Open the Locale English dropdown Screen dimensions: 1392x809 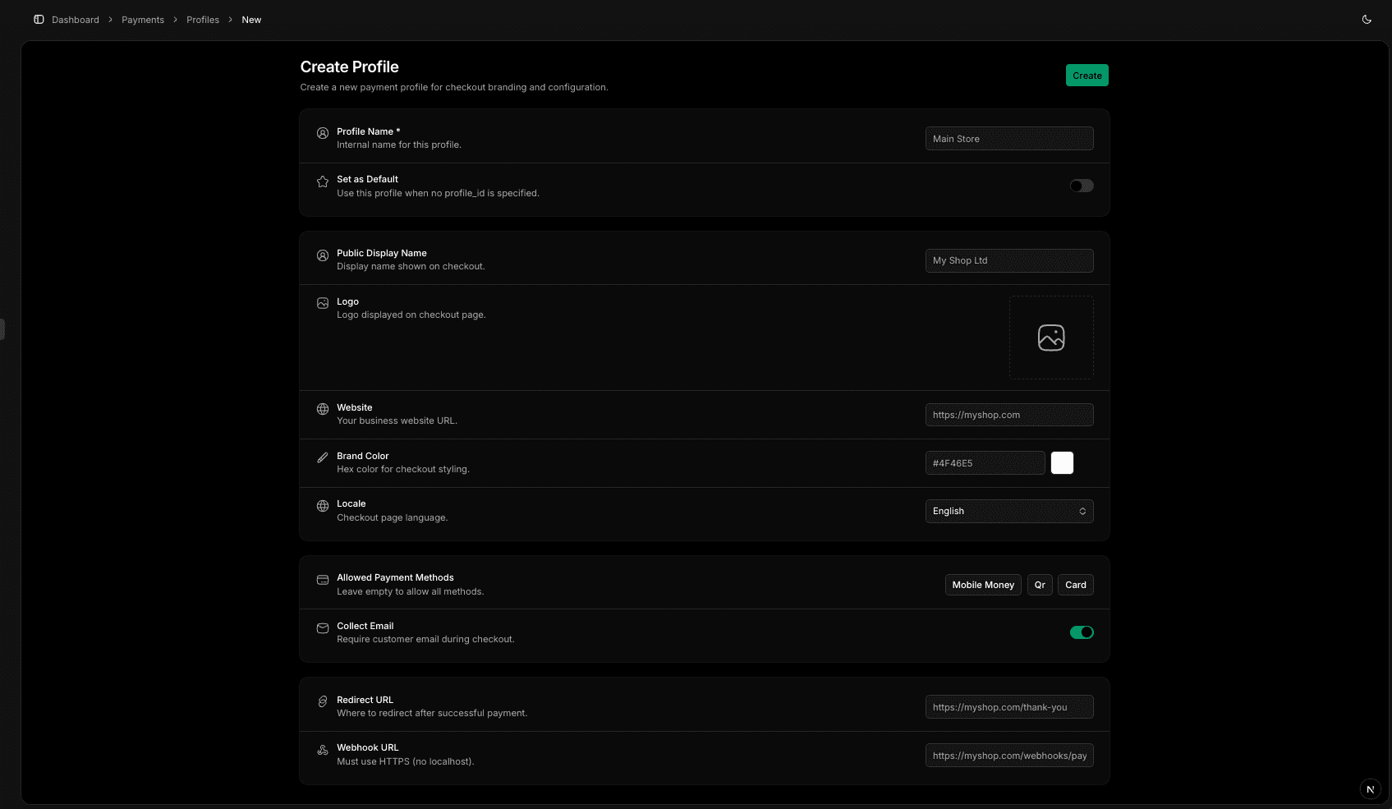1008,511
